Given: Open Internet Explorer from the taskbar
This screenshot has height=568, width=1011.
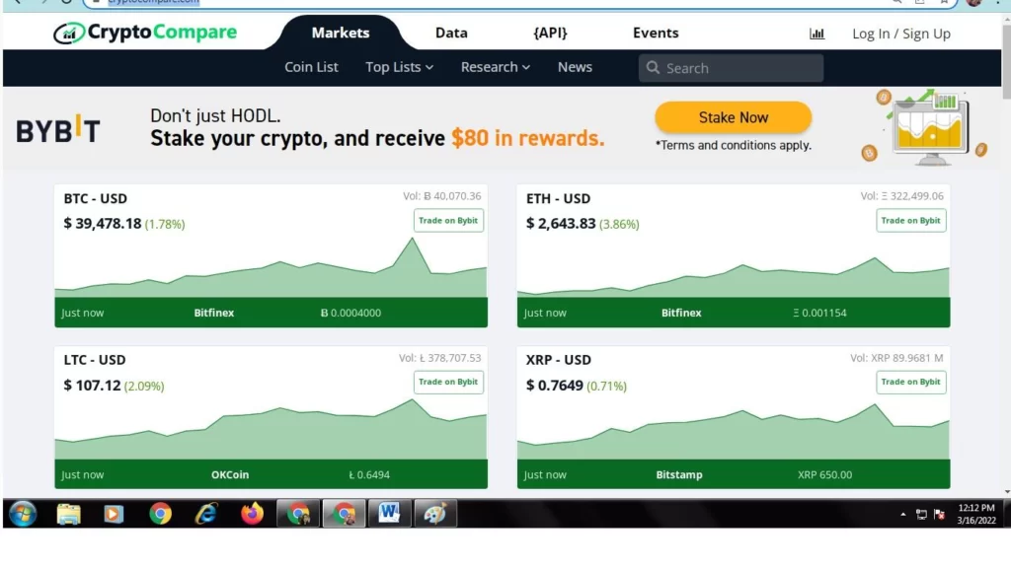Looking at the screenshot, I should point(206,514).
